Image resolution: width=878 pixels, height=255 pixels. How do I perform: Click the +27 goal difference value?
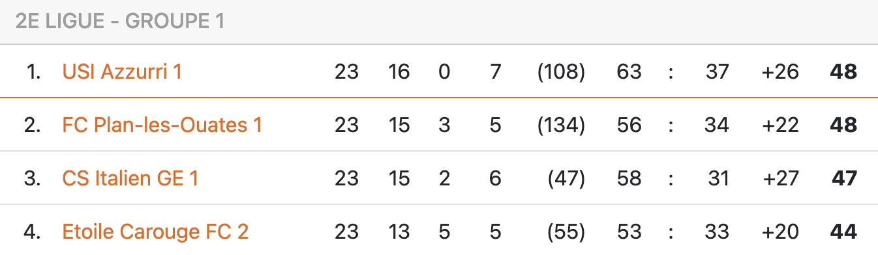coord(780,178)
